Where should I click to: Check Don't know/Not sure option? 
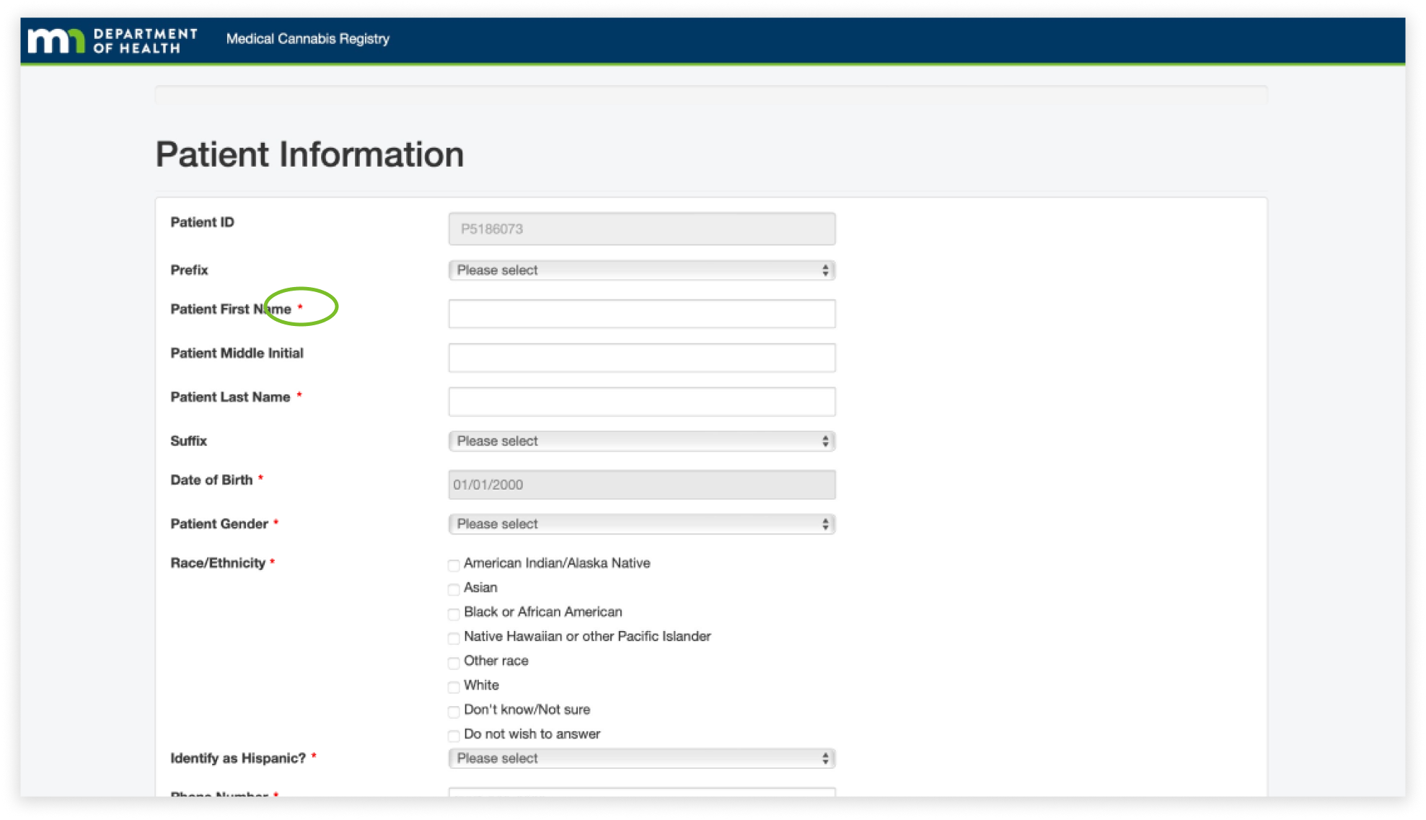pos(454,713)
